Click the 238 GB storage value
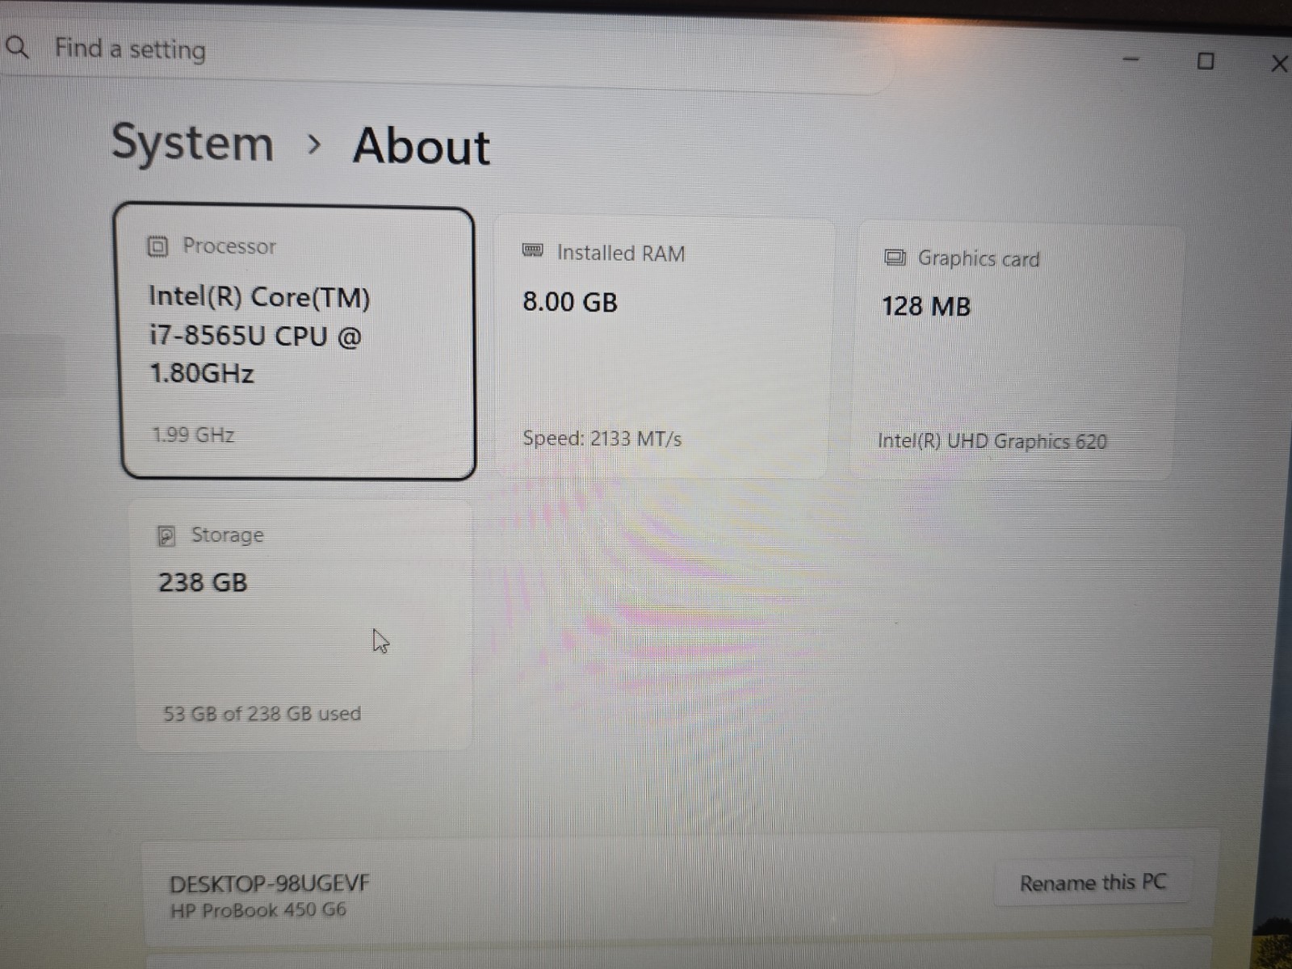The image size is (1292, 969). tap(203, 582)
